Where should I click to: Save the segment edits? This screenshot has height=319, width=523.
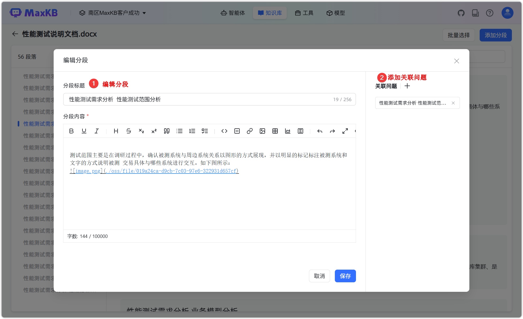pyautogui.click(x=345, y=276)
